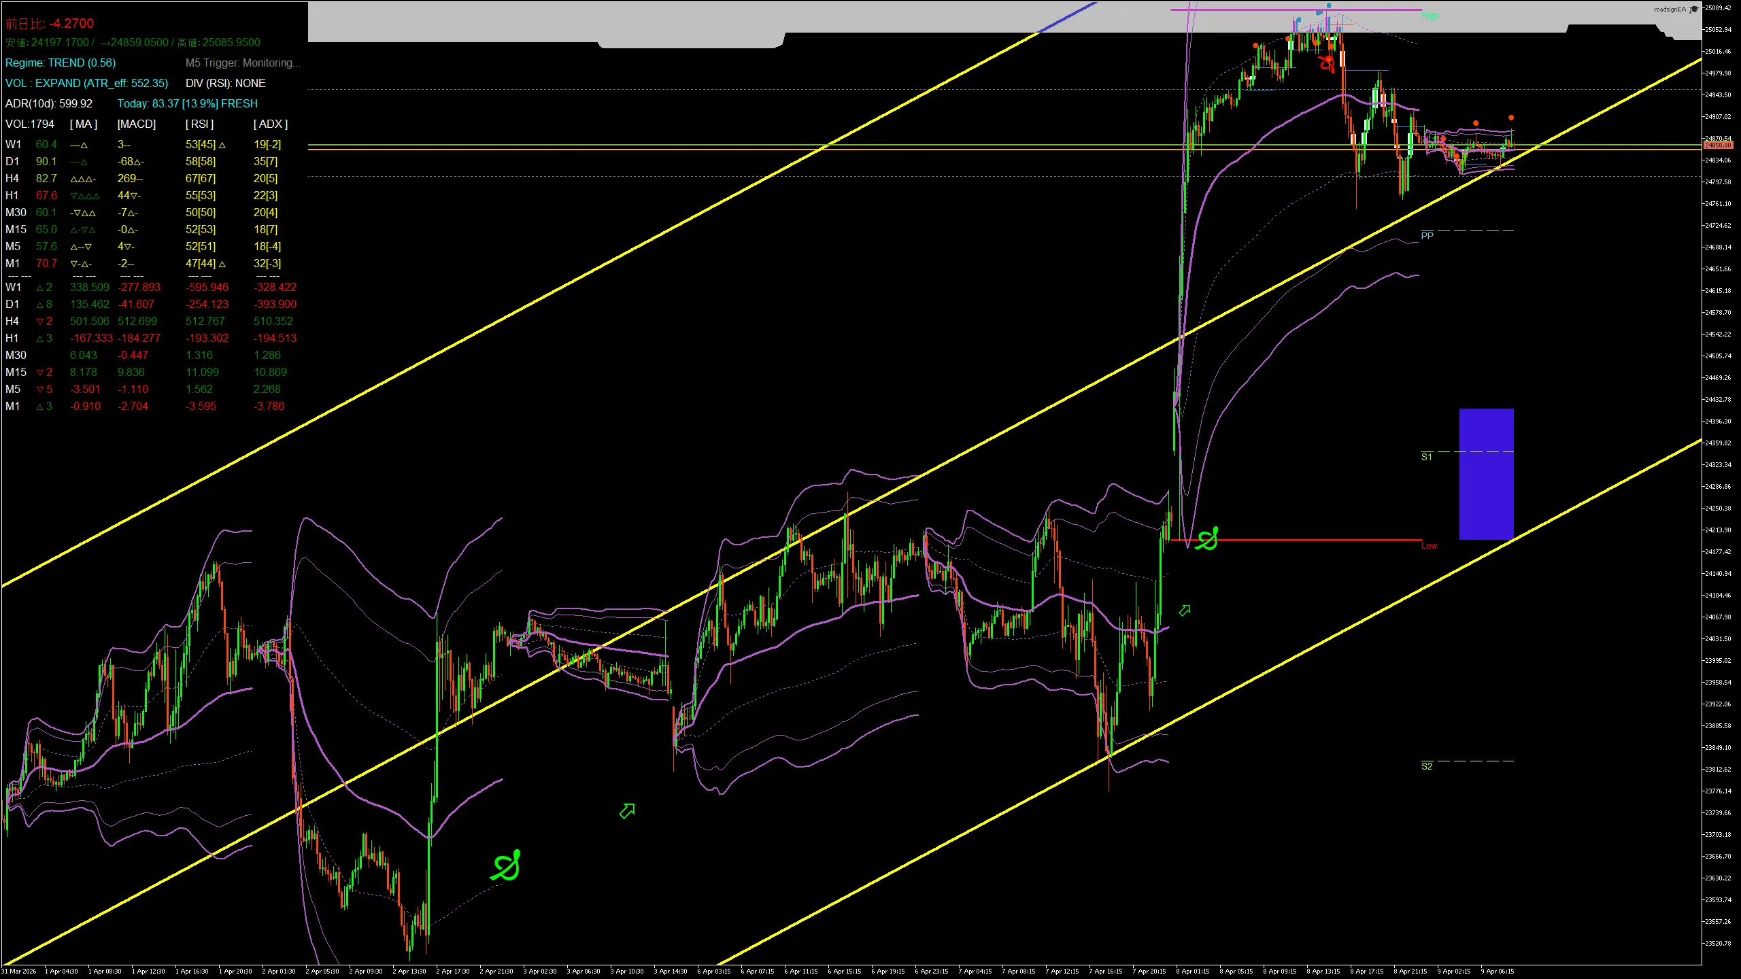Click the red horizontal Low line

coord(1313,540)
